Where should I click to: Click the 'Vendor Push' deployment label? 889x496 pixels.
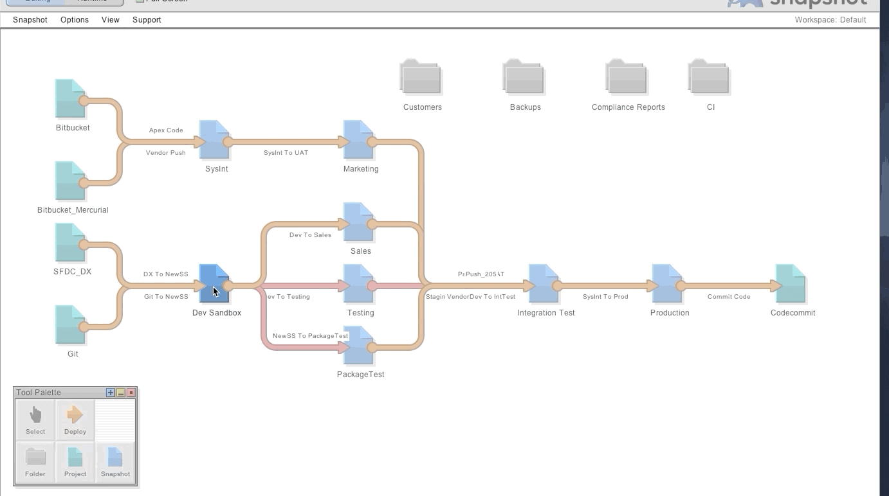pyautogui.click(x=166, y=153)
